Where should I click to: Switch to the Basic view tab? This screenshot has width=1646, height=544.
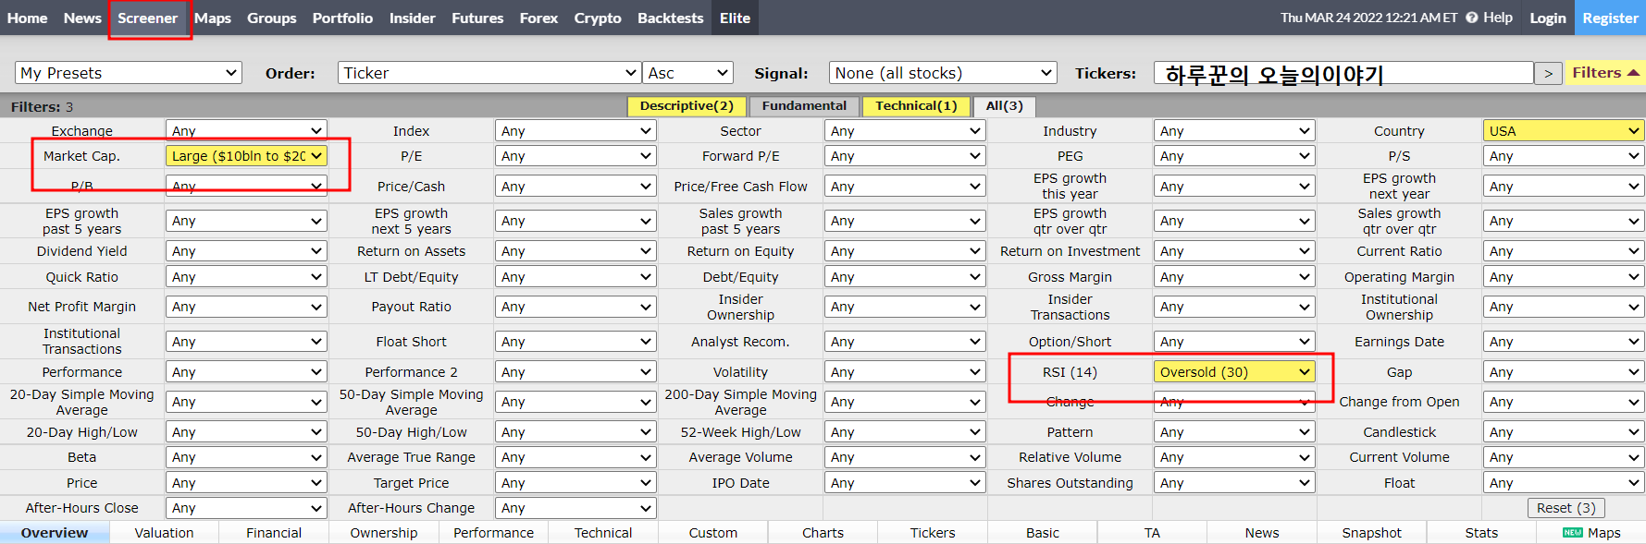coord(1043,533)
